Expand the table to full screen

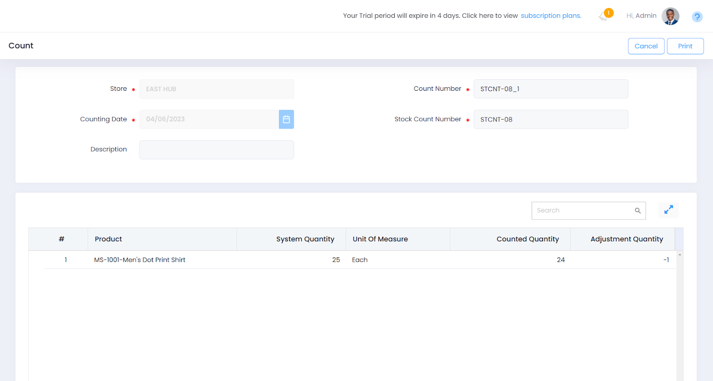click(x=668, y=210)
